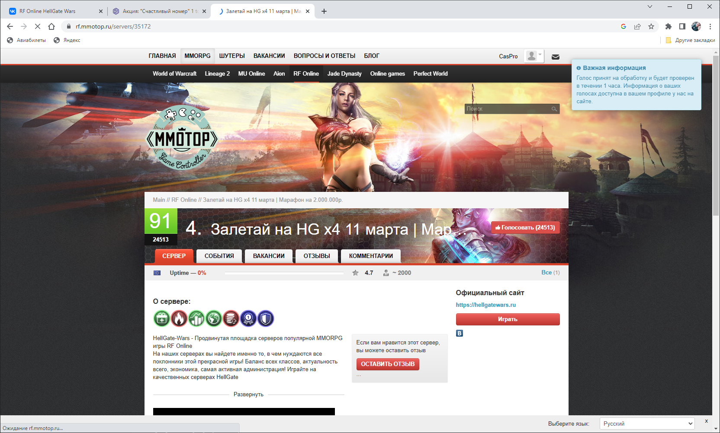The image size is (720, 433).
Task: Click the MMOTOP logo
Action: [182, 138]
